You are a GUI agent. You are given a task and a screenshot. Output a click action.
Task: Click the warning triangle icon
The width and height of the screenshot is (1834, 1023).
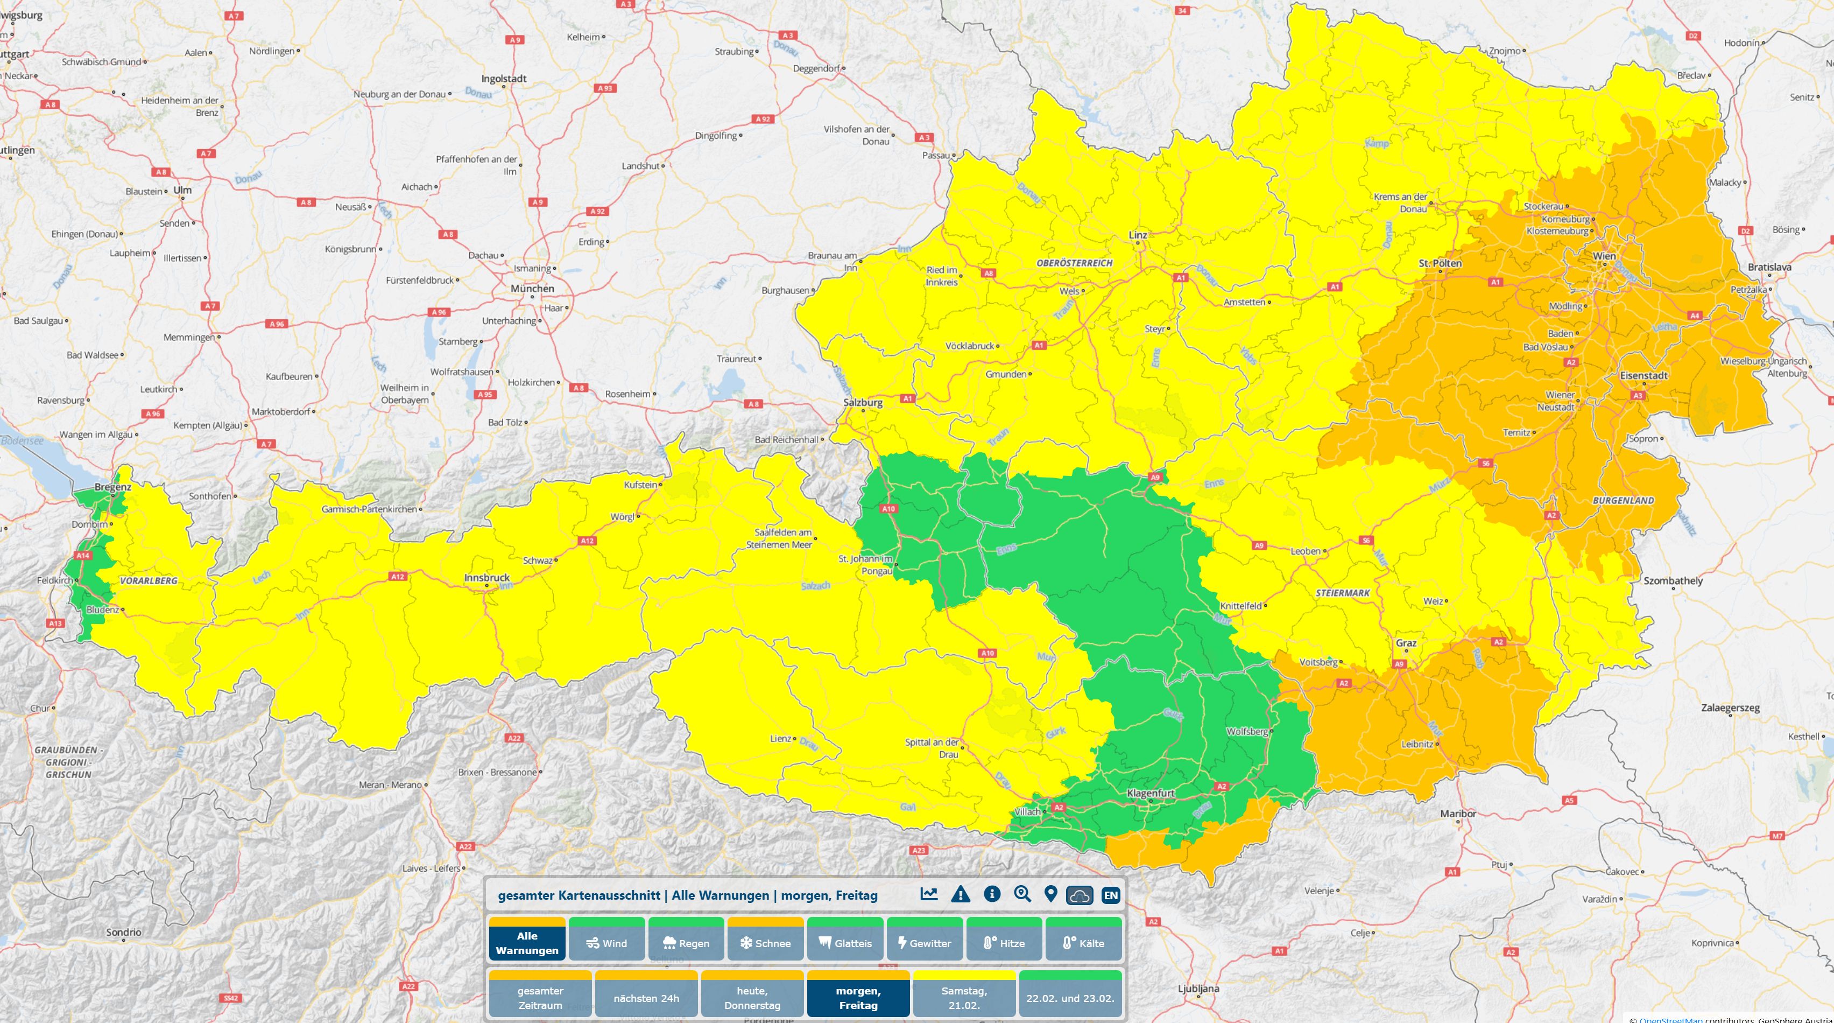point(961,895)
